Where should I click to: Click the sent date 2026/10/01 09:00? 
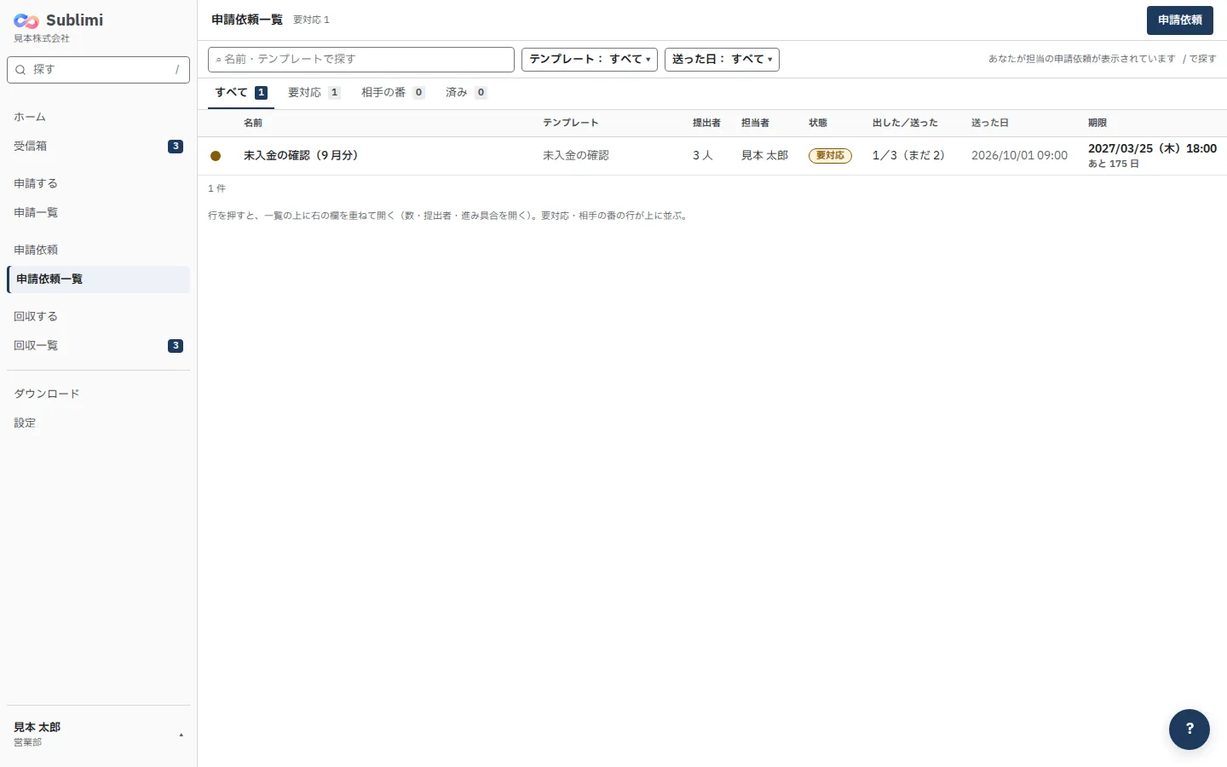(x=1019, y=156)
